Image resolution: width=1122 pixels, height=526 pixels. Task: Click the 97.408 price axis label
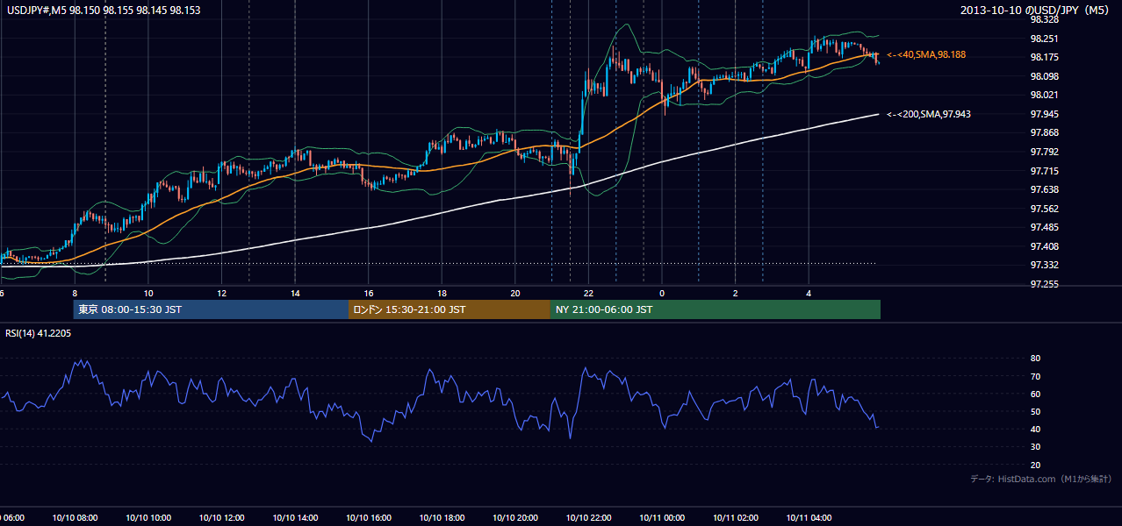click(x=1043, y=246)
